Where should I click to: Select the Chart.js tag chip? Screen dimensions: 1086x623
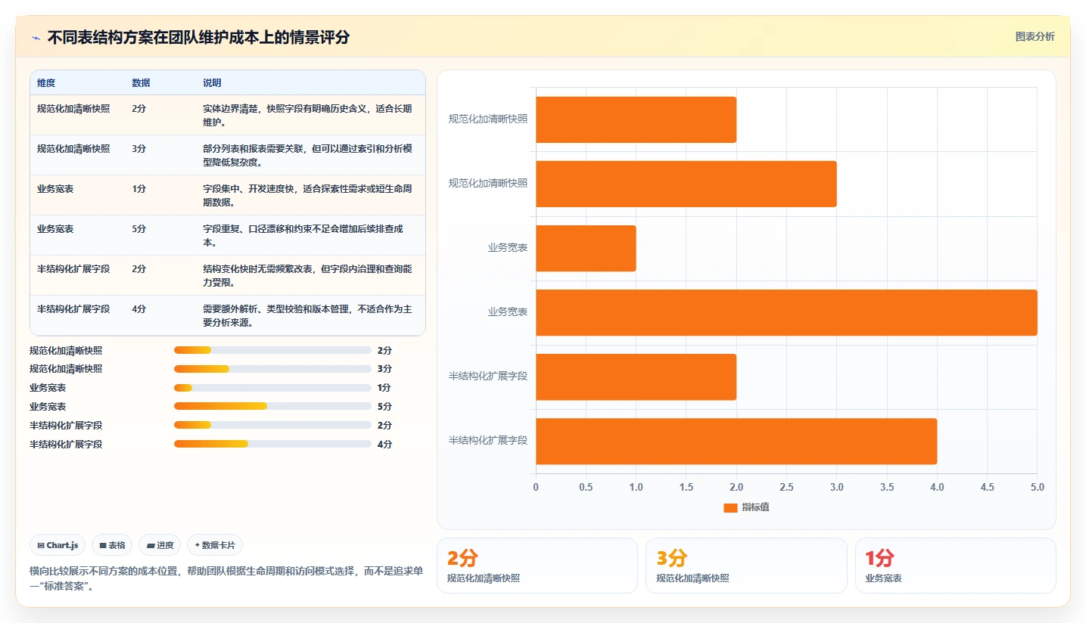point(58,545)
